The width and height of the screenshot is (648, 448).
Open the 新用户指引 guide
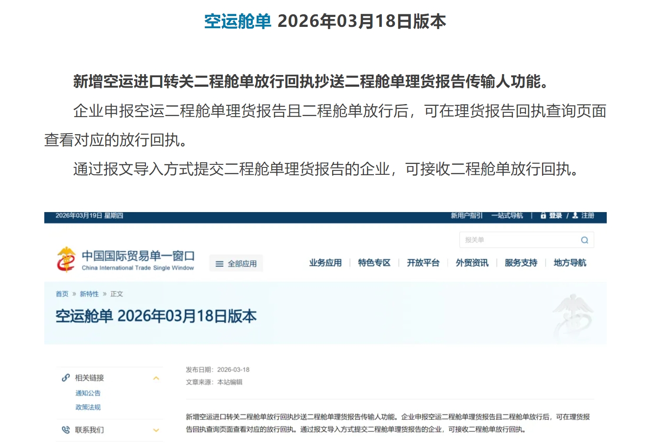tap(466, 215)
